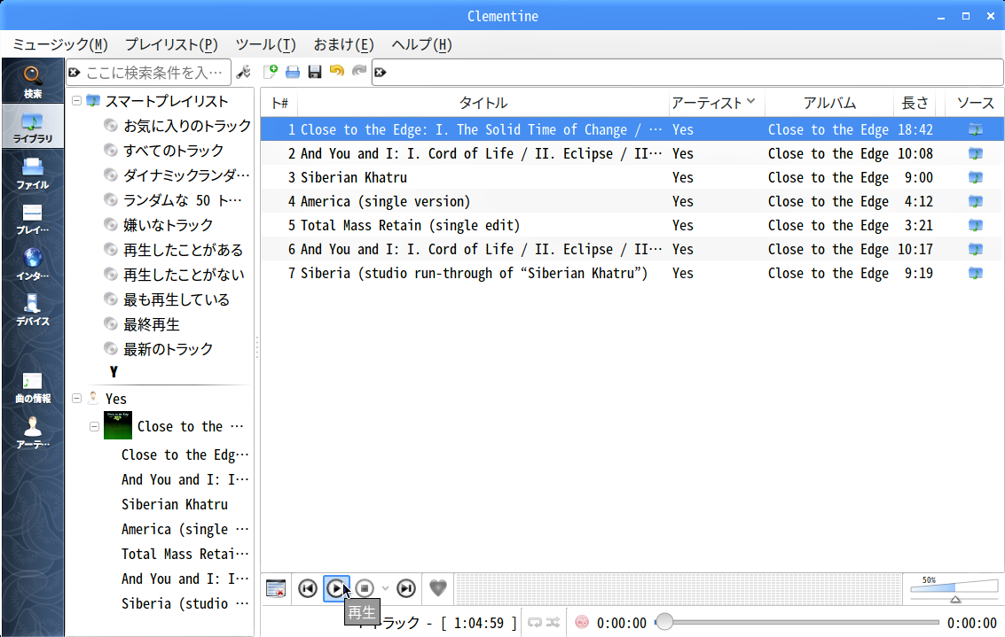This screenshot has height=637, width=1005.
Task: Select track 7 Siberia (studio run-through) row
Action: coord(632,274)
